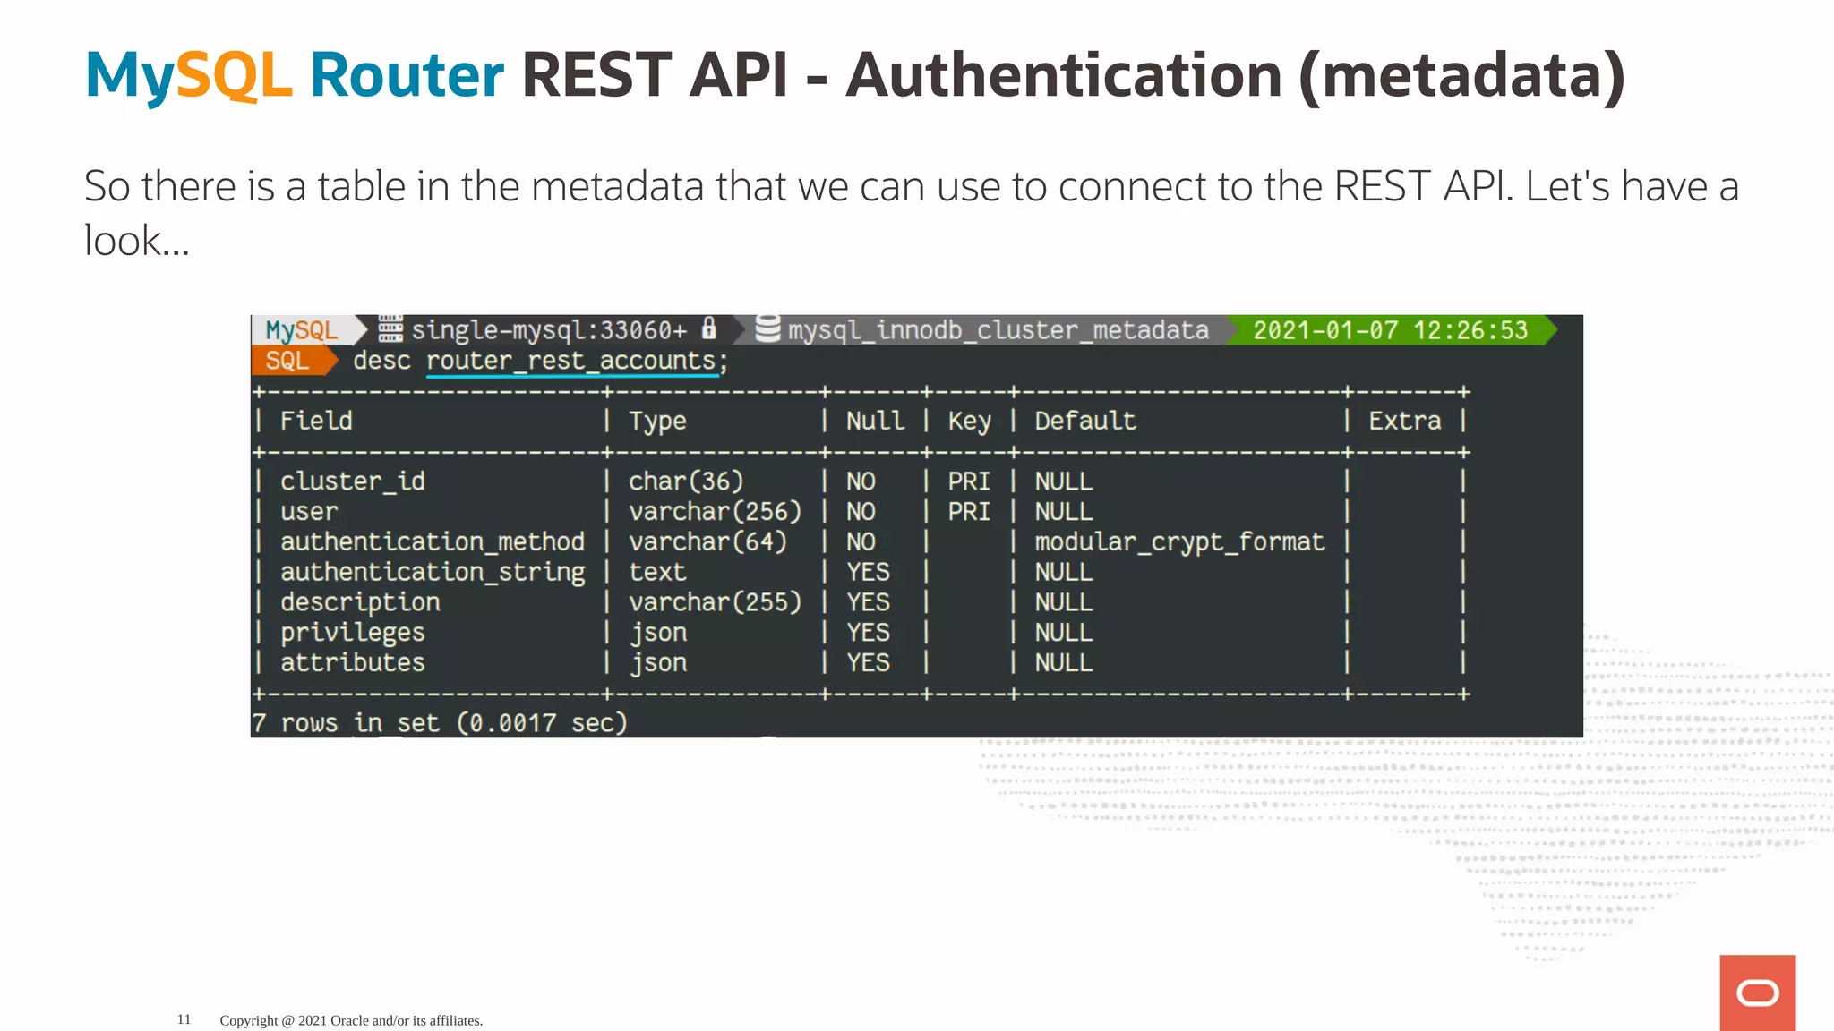The height and width of the screenshot is (1031, 1834).
Task: Click the mysql_innodb_cluster_metadata schema name
Action: pos(998,330)
